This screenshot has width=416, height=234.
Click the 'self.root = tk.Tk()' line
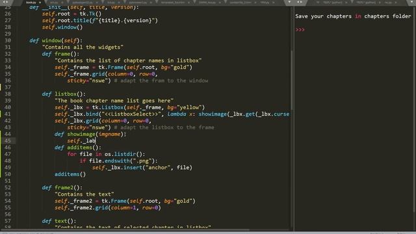click(x=71, y=14)
